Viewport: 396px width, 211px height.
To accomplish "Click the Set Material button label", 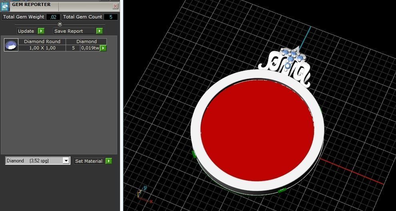I will click(89, 161).
